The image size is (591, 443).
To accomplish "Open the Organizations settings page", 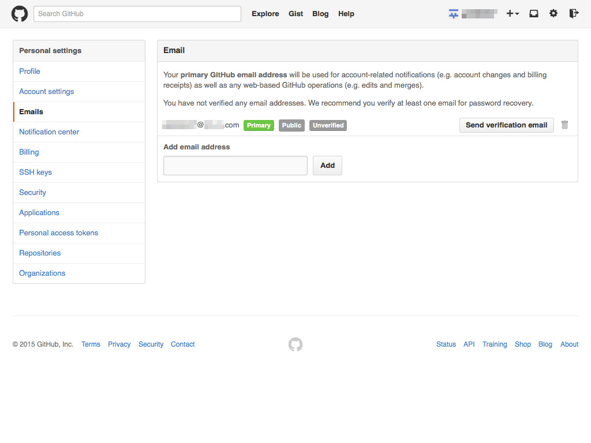I will pyautogui.click(x=42, y=273).
